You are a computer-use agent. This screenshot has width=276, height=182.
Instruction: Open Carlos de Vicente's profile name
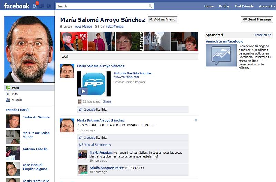coord(36,117)
